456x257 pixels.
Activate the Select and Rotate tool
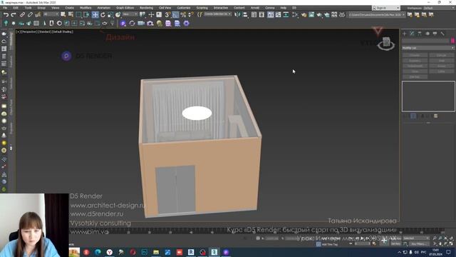[103, 14]
